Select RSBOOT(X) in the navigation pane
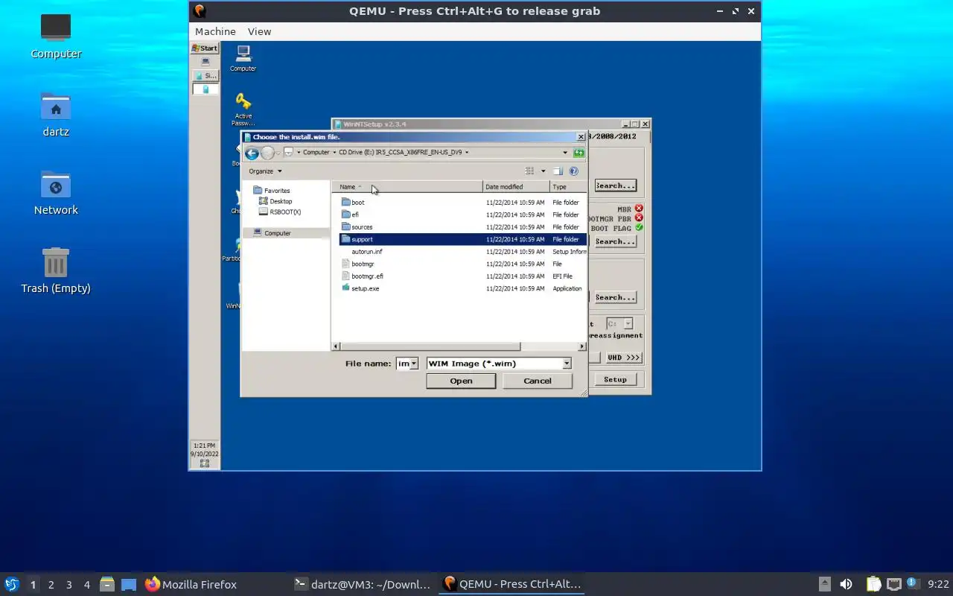The image size is (953, 596). [280, 212]
